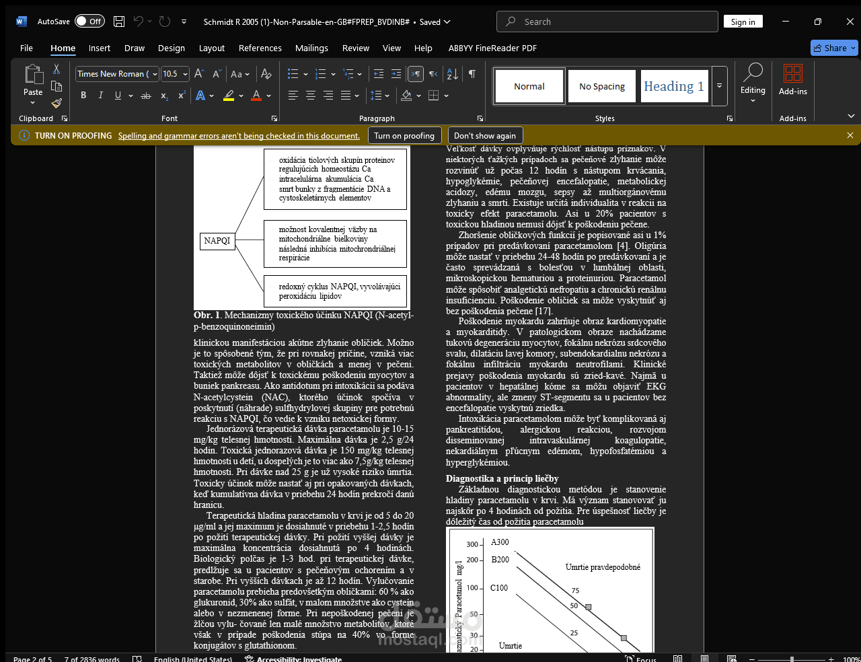Switch to the Insert tab
Viewport: 861px width, 662px height.
click(100, 48)
